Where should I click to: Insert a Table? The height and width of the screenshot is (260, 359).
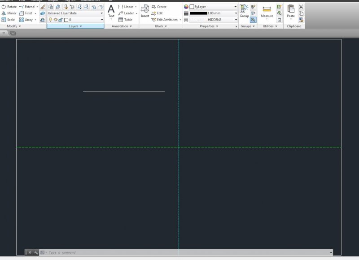coord(125,20)
